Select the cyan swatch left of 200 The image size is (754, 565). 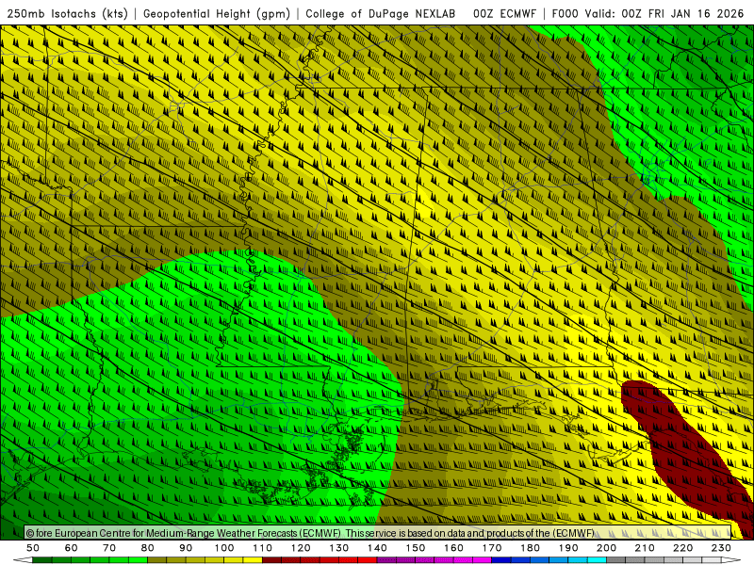pos(597,560)
